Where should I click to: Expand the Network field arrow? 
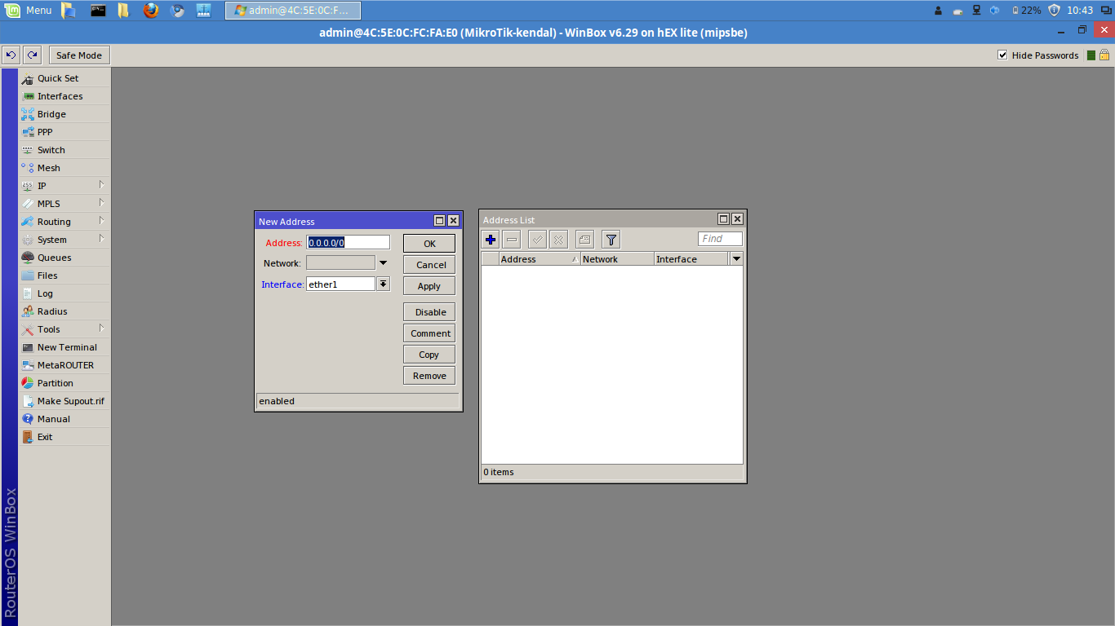pyautogui.click(x=383, y=263)
